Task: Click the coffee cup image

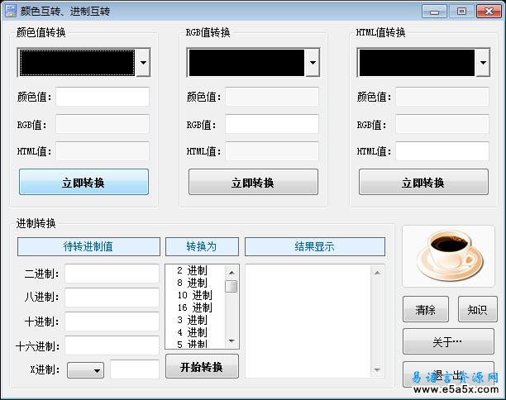Action: click(447, 255)
